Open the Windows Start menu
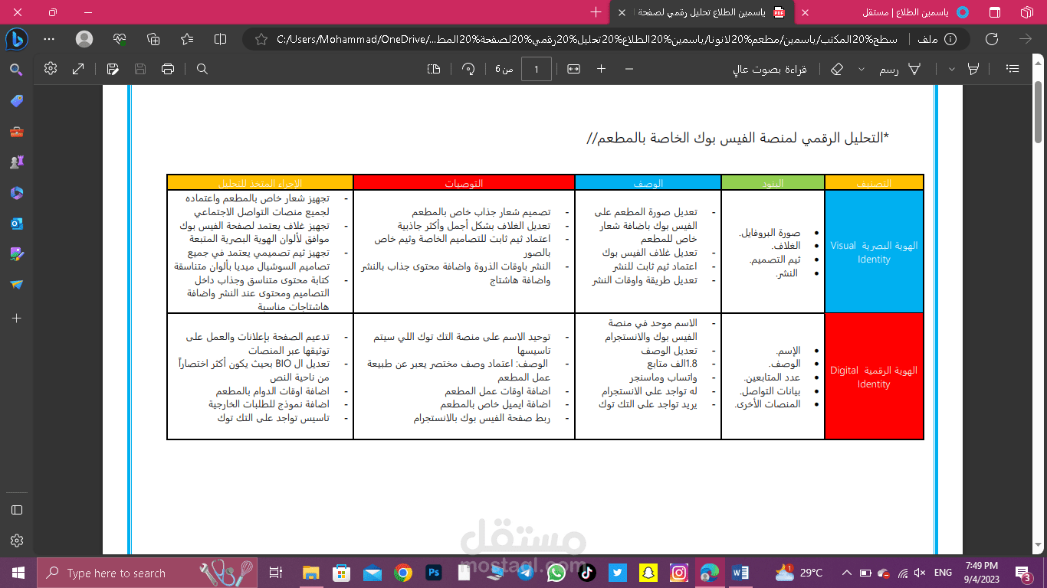The height and width of the screenshot is (588, 1047). (18, 573)
